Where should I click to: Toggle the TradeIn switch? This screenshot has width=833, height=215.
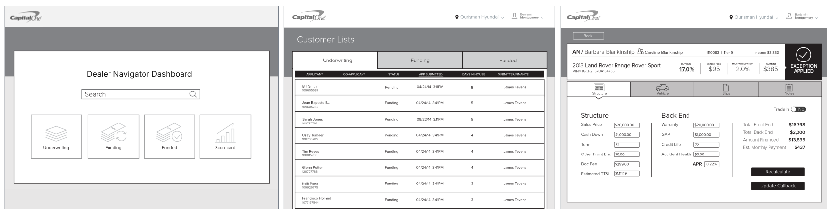click(798, 109)
